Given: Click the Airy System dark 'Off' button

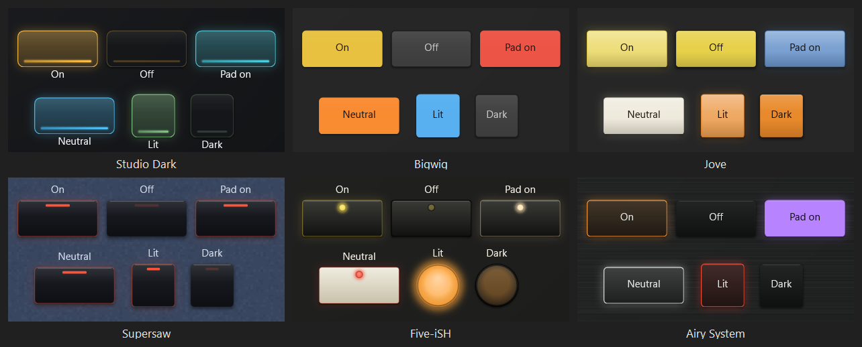Looking at the screenshot, I should (x=716, y=218).
